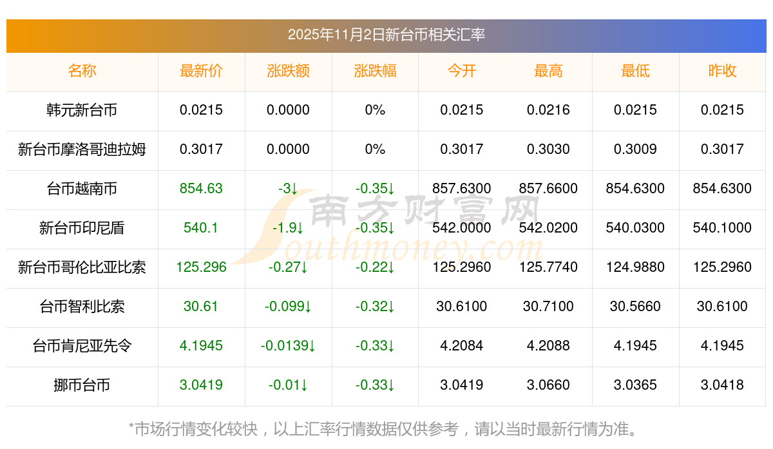Image resolution: width=773 pixels, height=449 pixels.
Task: Click highest price 0.0216
Action: click(548, 110)
